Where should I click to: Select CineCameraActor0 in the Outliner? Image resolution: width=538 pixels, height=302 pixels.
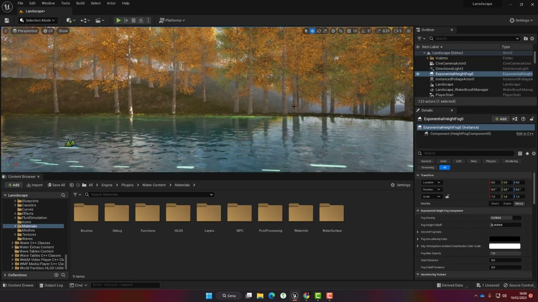tap(451, 63)
